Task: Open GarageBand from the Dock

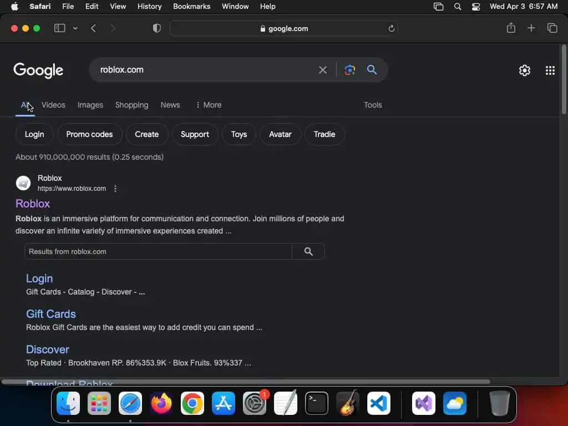Action: tap(348, 403)
